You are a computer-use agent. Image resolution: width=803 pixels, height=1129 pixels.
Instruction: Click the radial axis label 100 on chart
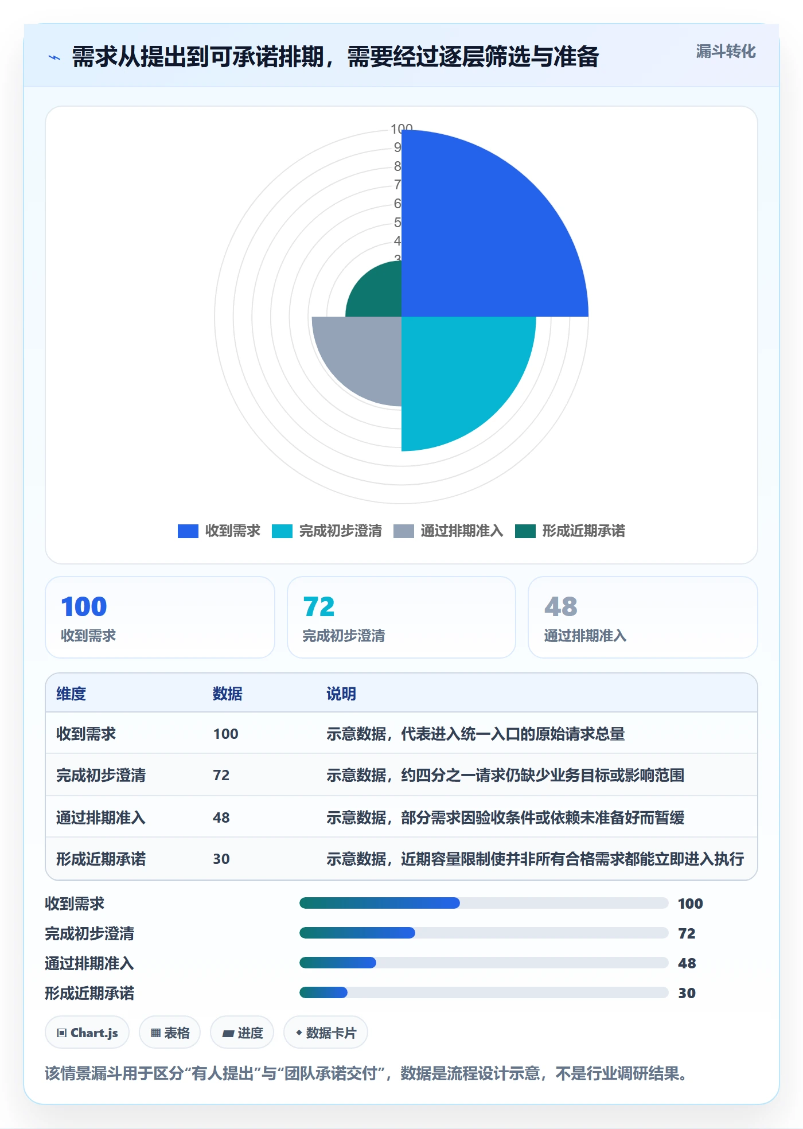(402, 128)
